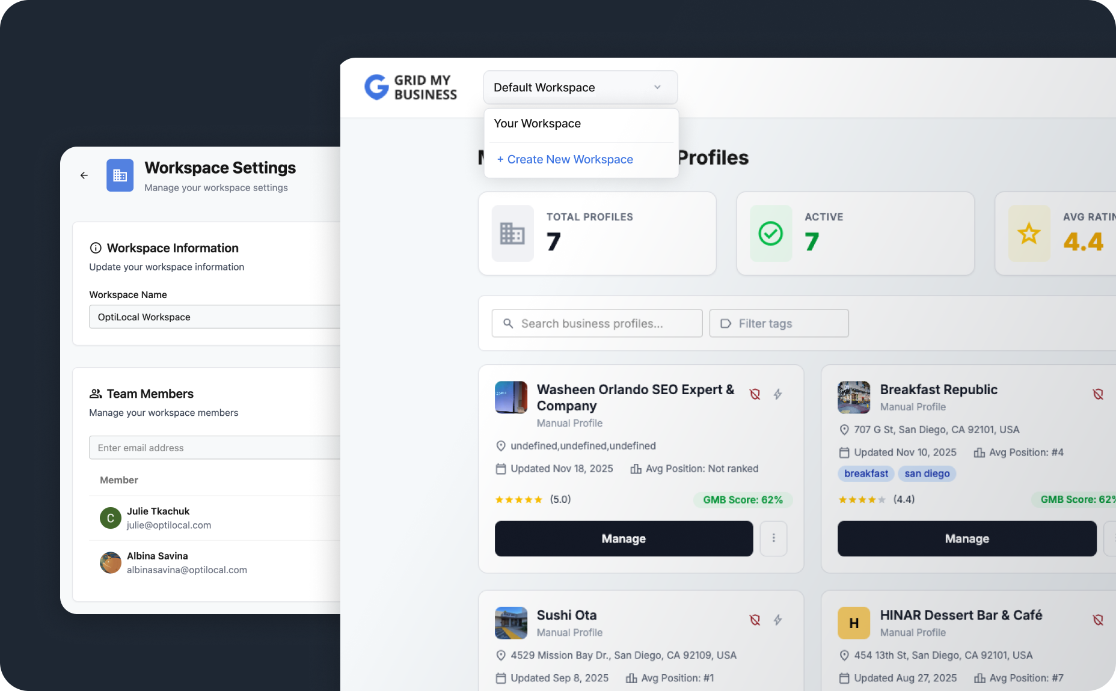This screenshot has height=691, width=1116.
Task: Click the red shield icon on Sushi Ota card
Action: (755, 619)
